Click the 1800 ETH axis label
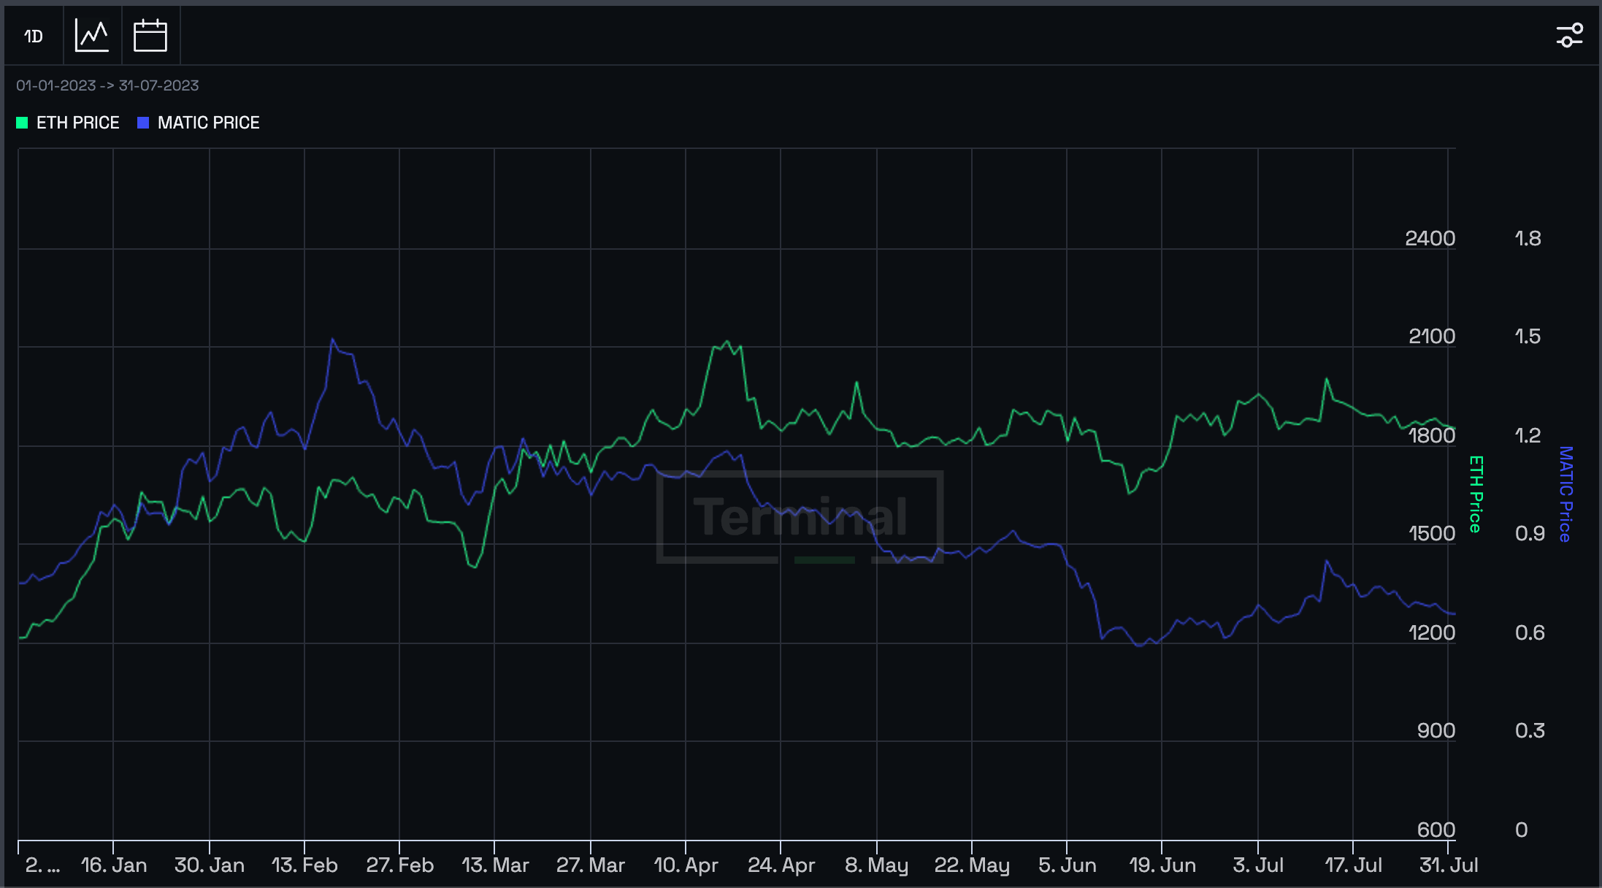 point(1431,435)
